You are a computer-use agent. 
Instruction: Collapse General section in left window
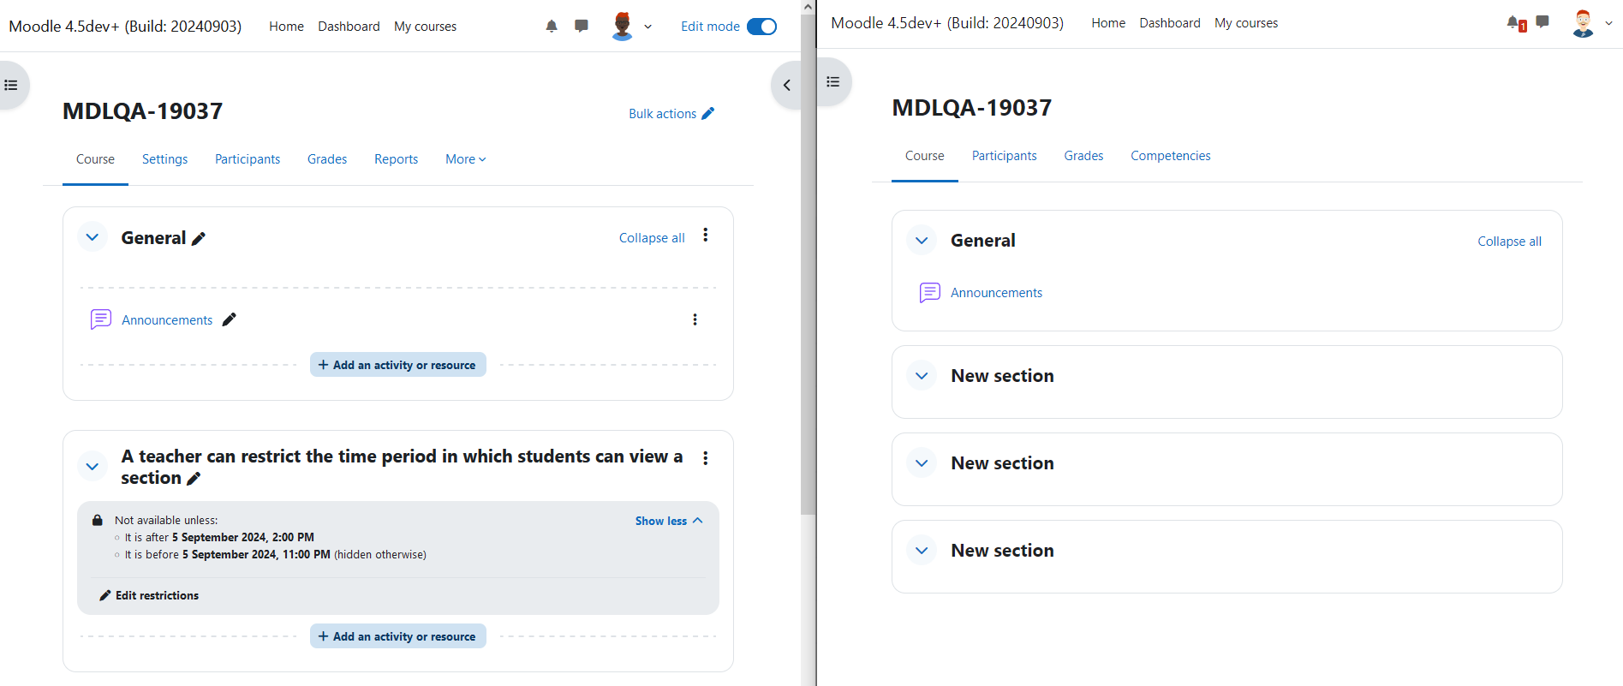[92, 237]
